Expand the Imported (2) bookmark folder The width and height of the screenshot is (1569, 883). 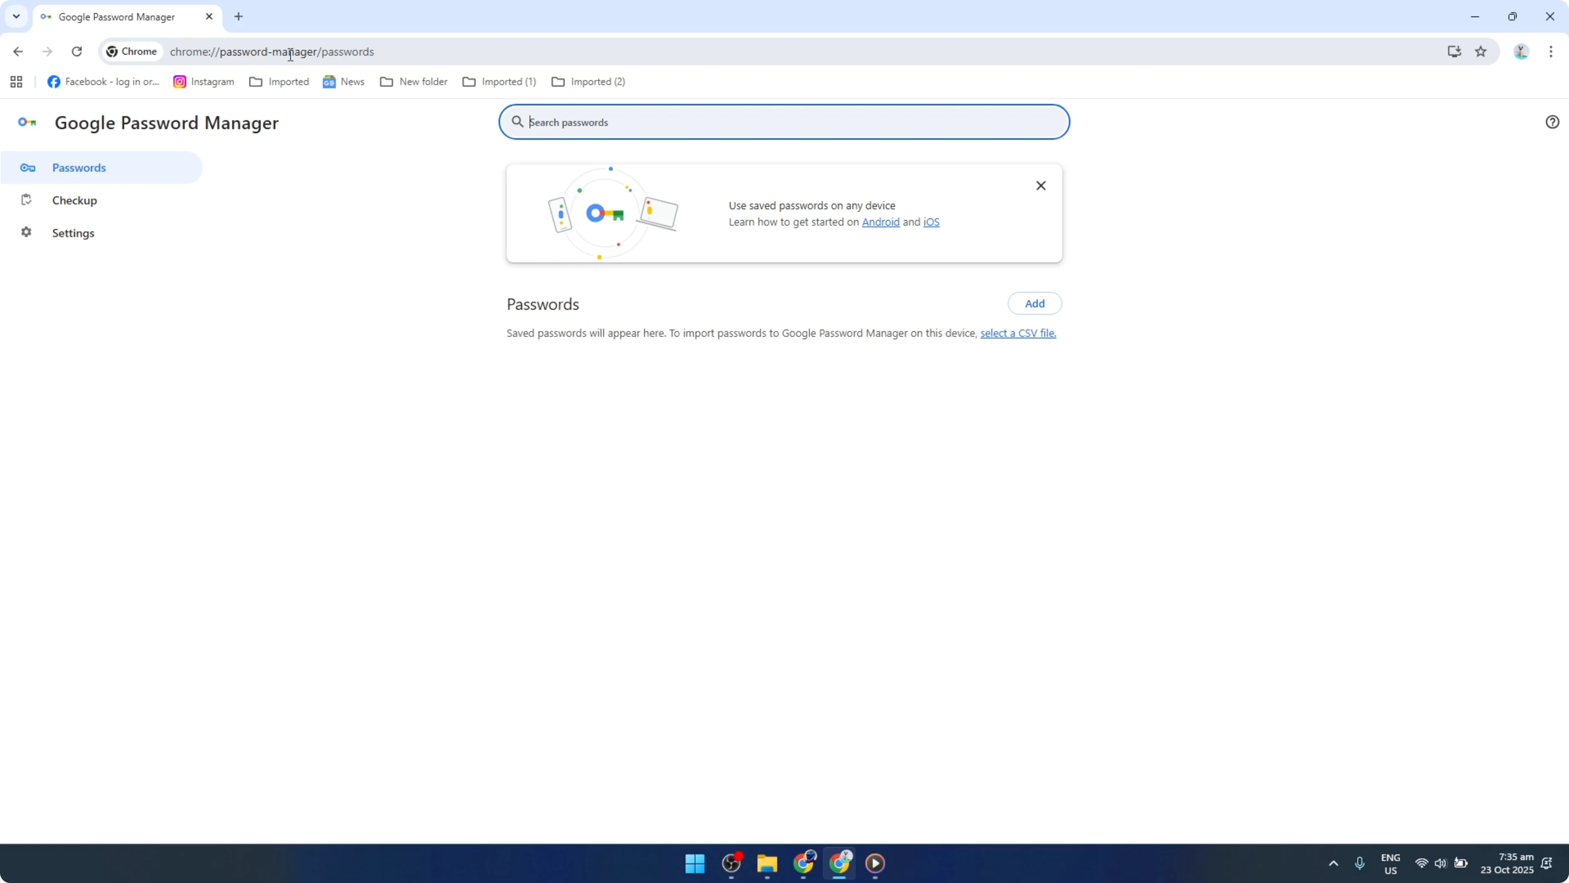(x=588, y=81)
